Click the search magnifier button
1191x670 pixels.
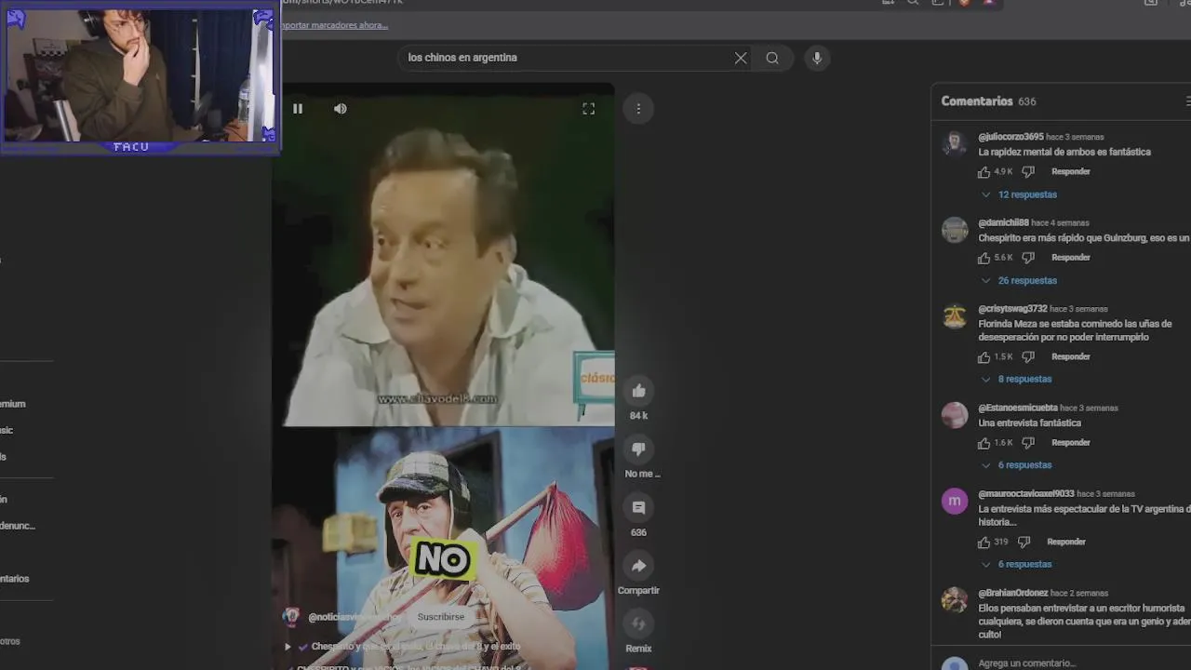click(x=772, y=58)
